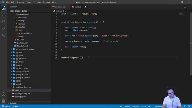The image size is (192, 108).
Task: Open the File menu
Action: pos(7,2)
